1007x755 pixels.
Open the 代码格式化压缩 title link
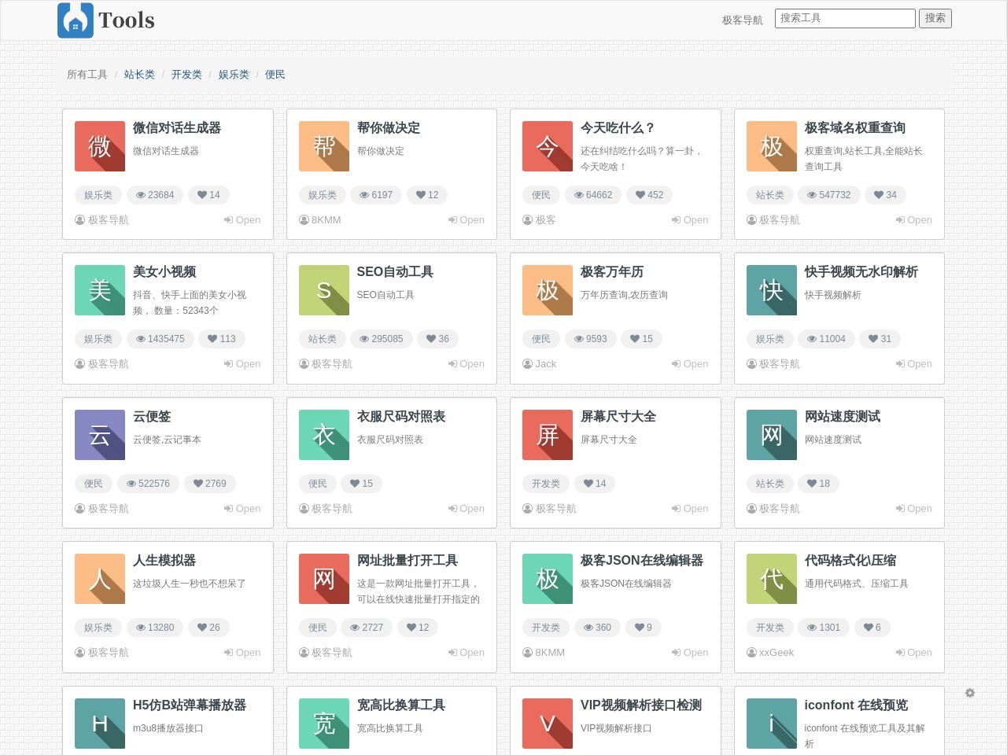850,561
